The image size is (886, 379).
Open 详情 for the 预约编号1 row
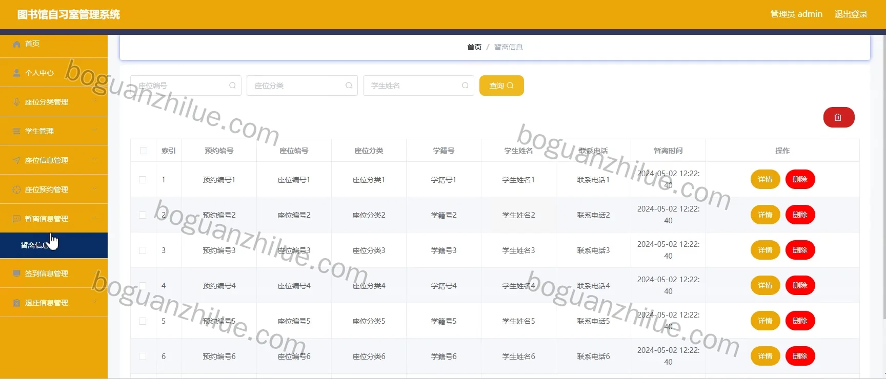pyautogui.click(x=765, y=179)
